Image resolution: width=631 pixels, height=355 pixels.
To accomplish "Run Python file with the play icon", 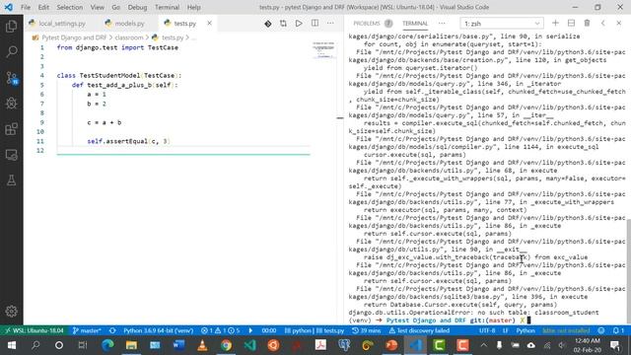I will [299, 24].
